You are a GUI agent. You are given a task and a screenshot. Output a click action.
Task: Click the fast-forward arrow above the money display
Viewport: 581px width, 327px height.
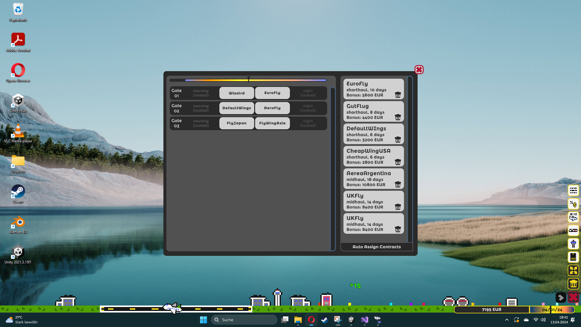click(x=561, y=298)
